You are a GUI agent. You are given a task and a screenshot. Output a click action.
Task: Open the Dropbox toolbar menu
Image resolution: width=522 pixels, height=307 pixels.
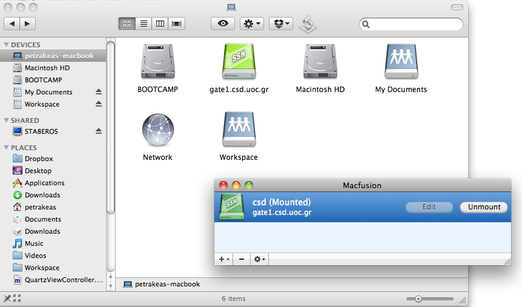coord(281,24)
